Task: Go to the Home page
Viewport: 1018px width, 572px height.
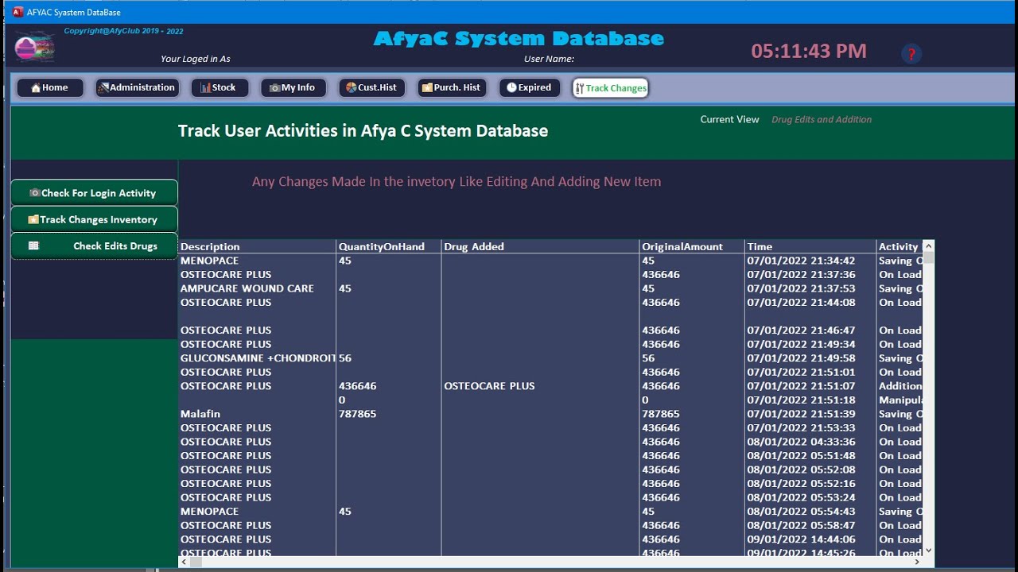Action: (50, 87)
